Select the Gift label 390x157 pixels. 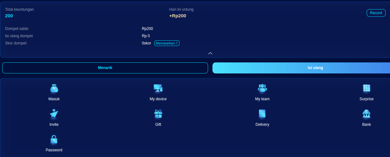(x=158, y=125)
